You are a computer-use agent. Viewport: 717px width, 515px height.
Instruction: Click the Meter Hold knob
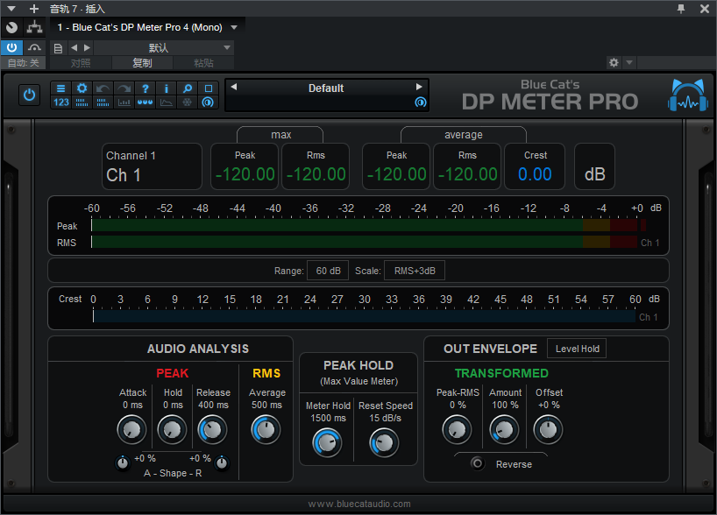[x=327, y=443]
